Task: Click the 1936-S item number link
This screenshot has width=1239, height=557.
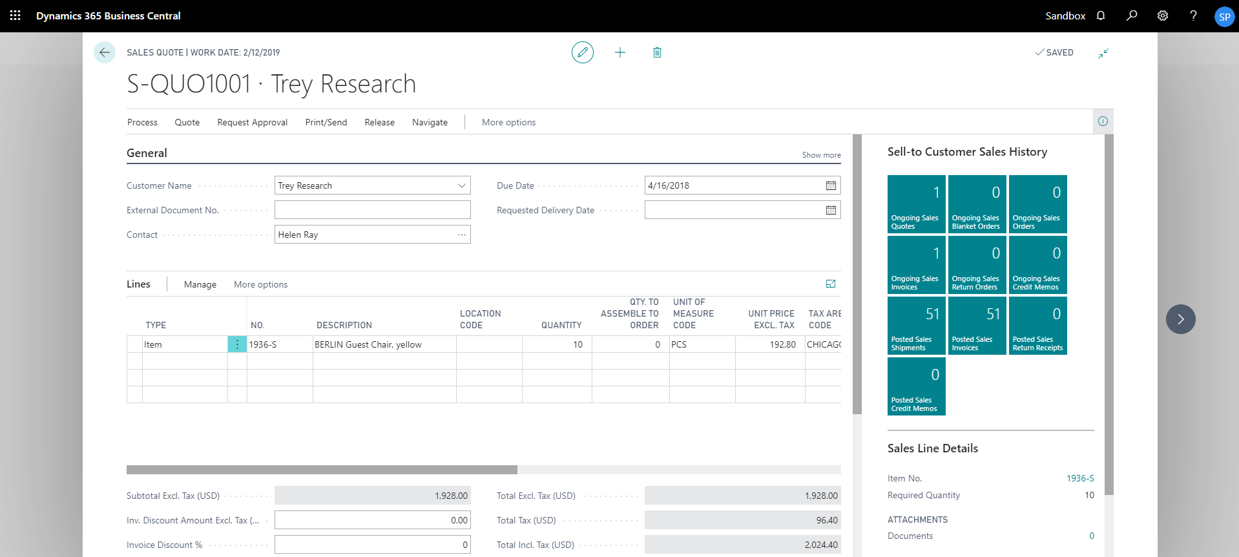Action: pos(1079,478)
